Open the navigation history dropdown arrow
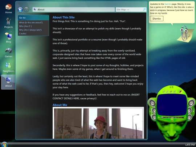The width and height of the screenshot is (196, 147). pyautogui.click(x=30, y=10)
